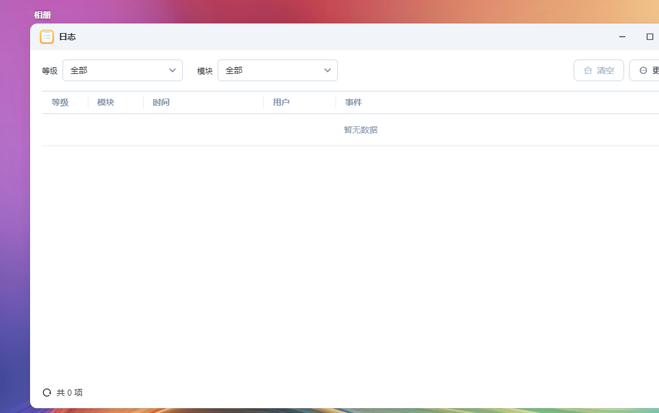Sort by the 时间 column header
Screen dimensions: 659x413
click(x=161, y=102)
